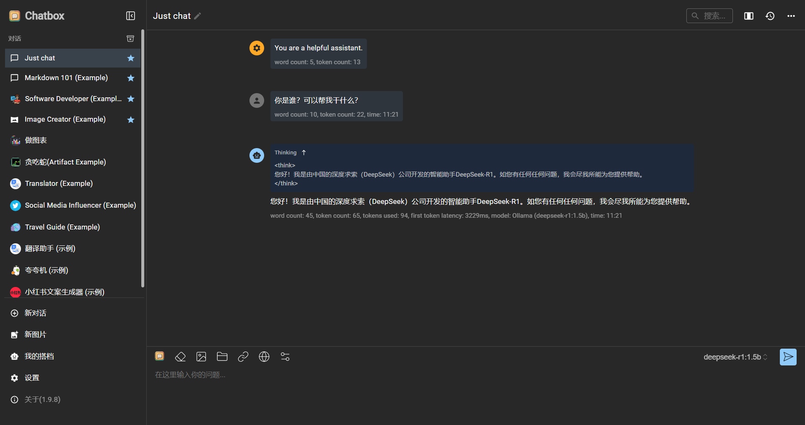Create new image session with 新图片
This screenshot has height=425, width=805.
point(73,335)
